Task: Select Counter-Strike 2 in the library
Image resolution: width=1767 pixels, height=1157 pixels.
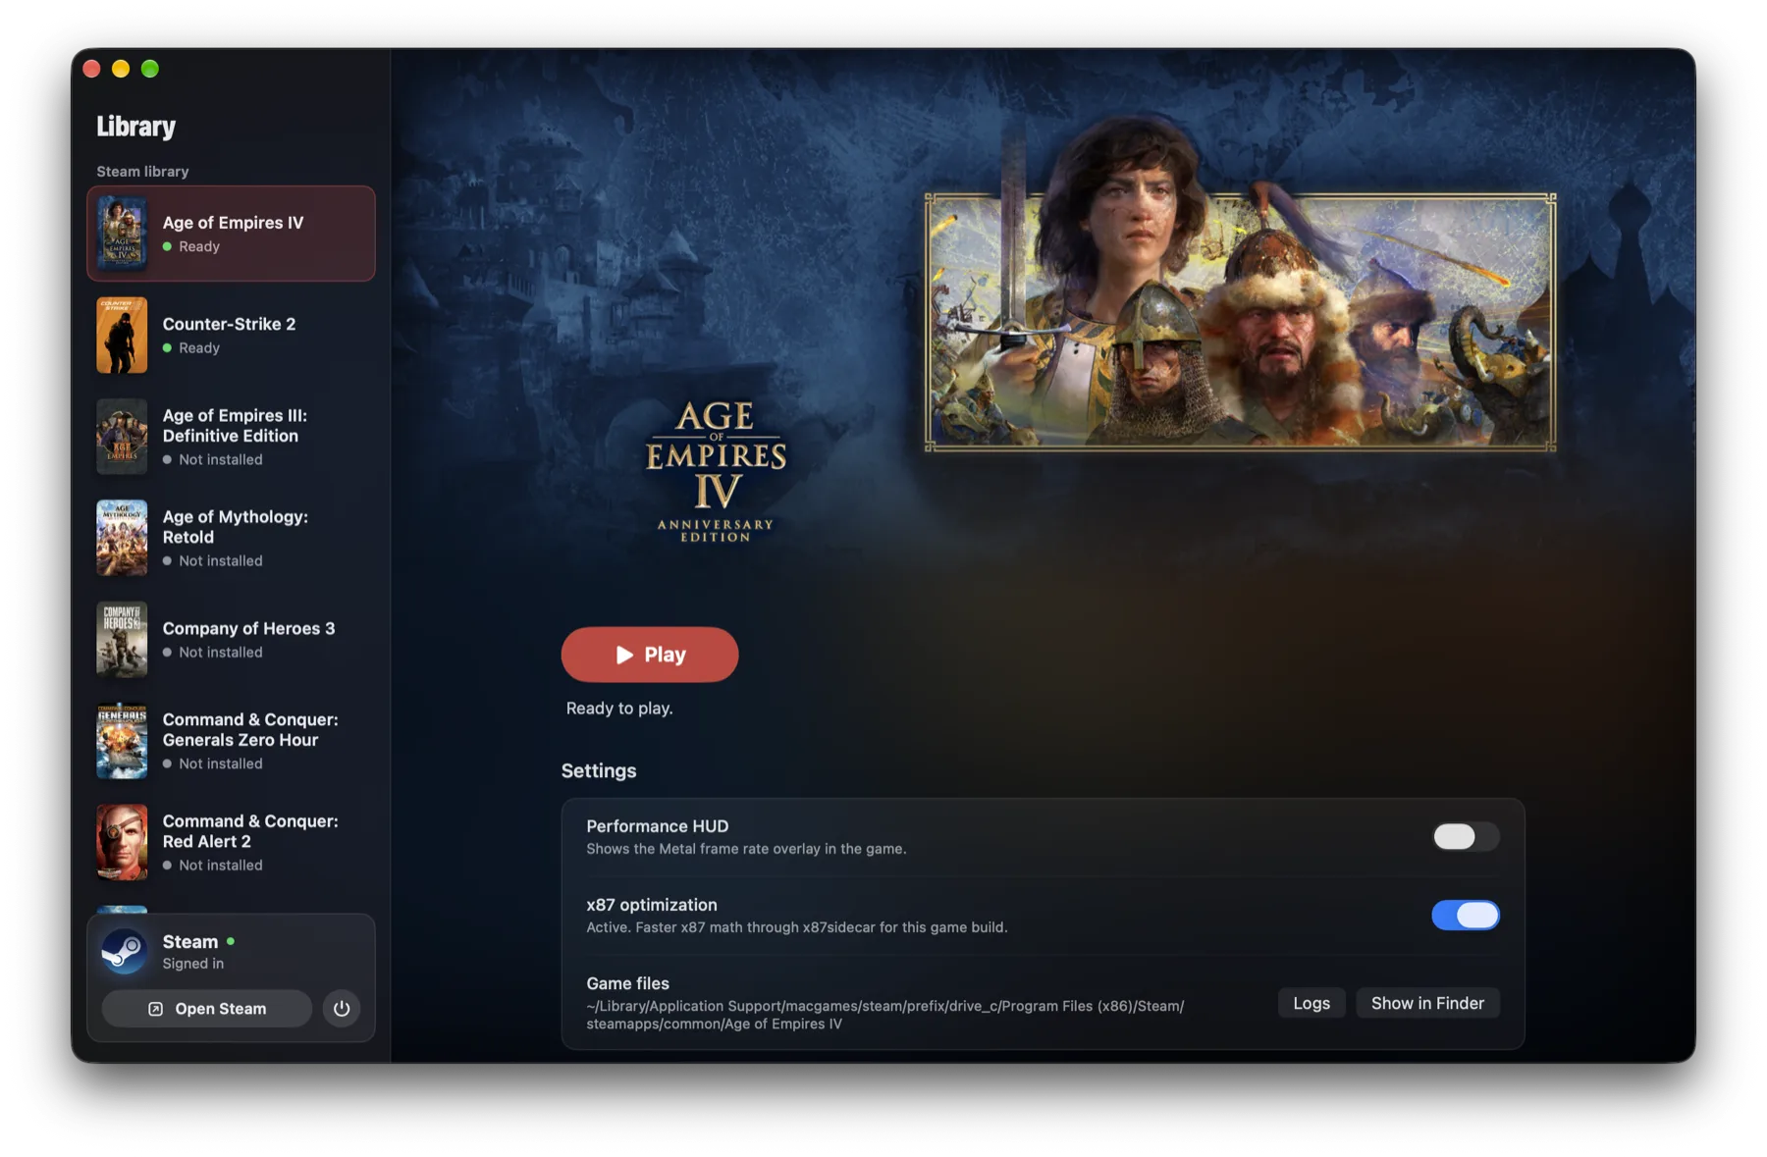Action: (x=231, y=336)
